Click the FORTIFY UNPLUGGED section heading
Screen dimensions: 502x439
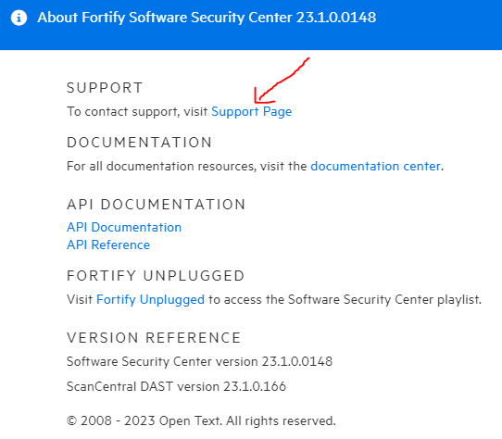(x=156, y=276)
